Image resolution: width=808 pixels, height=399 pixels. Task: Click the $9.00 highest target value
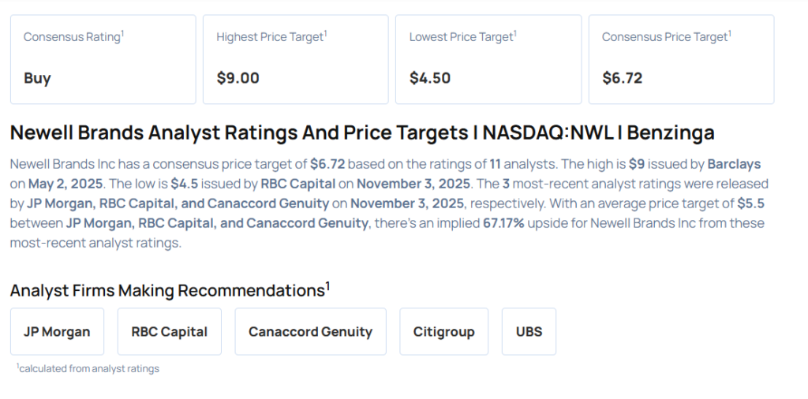(x=238, y=78)
